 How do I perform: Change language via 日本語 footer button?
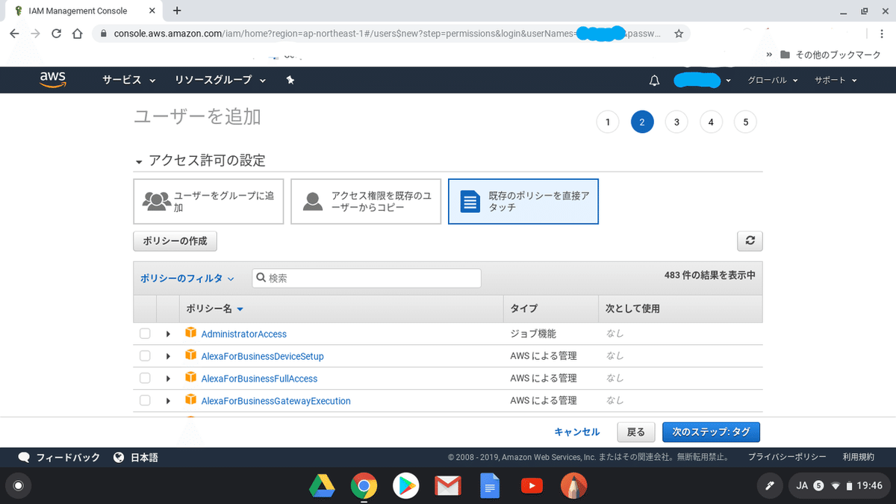pos(136,457)
